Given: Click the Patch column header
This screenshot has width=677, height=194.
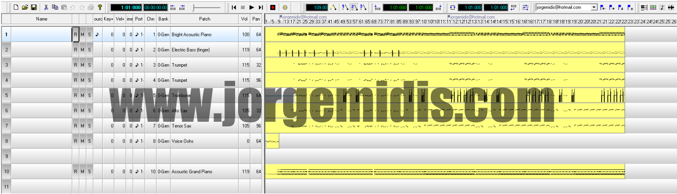Looking at the screenshot, I should pos(204,19).
